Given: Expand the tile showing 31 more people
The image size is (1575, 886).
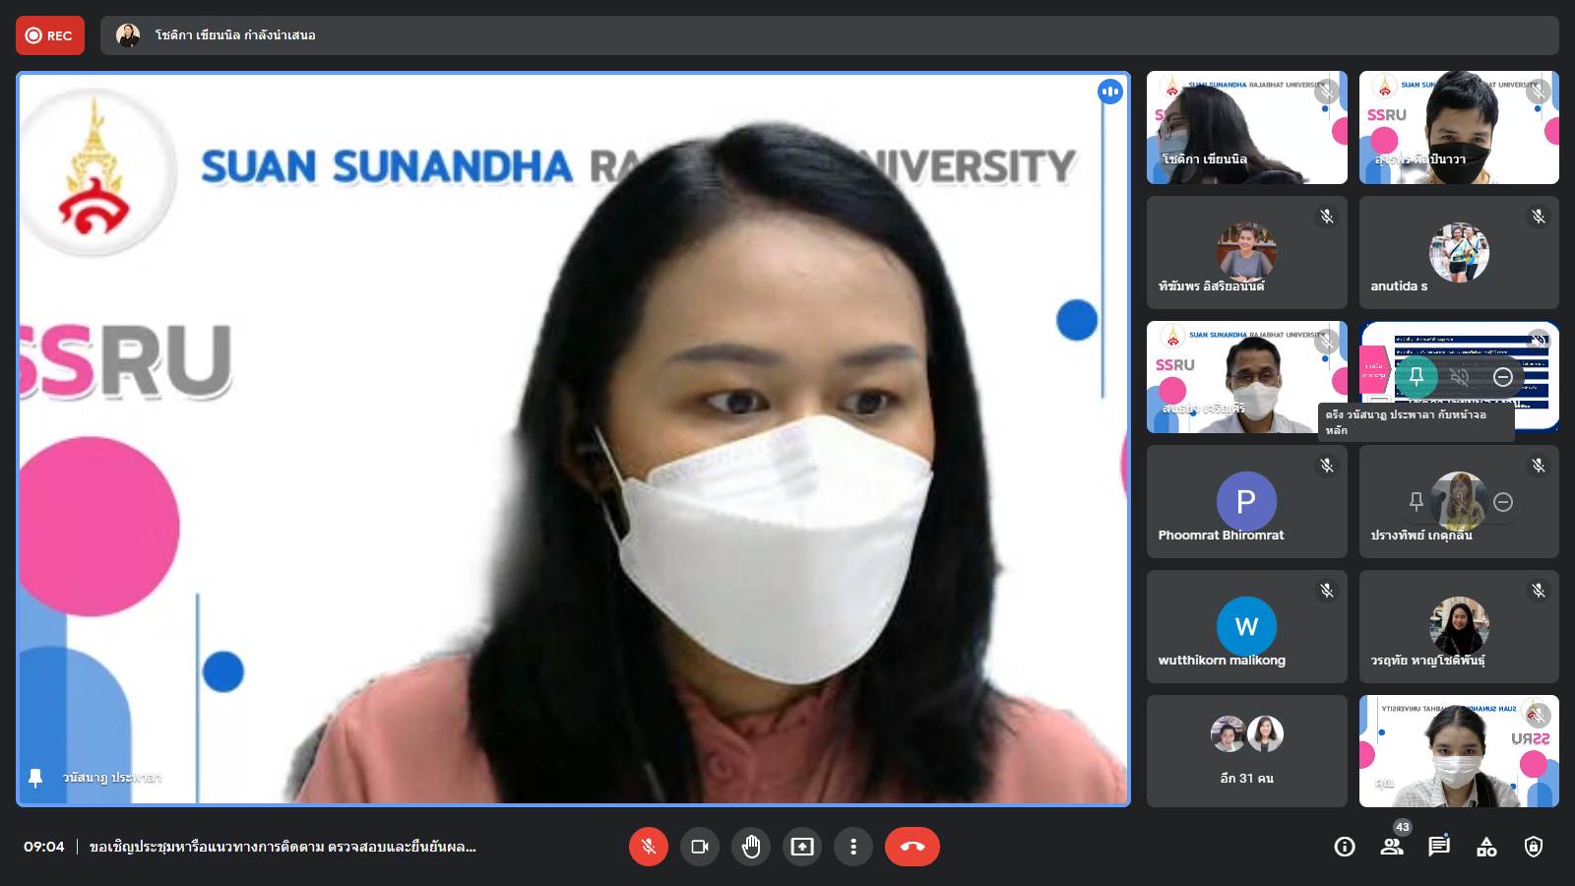Looking at the screenshot, I should (1246, 751).
